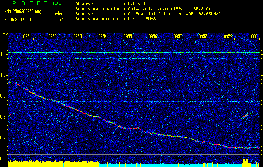Click the 1.0 frequency axis label
The image size is (263, 167).
click(x=3, y=75)
